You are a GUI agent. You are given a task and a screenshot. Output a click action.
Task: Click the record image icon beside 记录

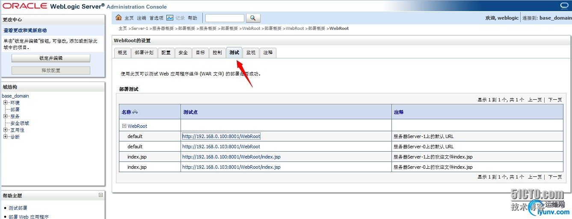170,18
